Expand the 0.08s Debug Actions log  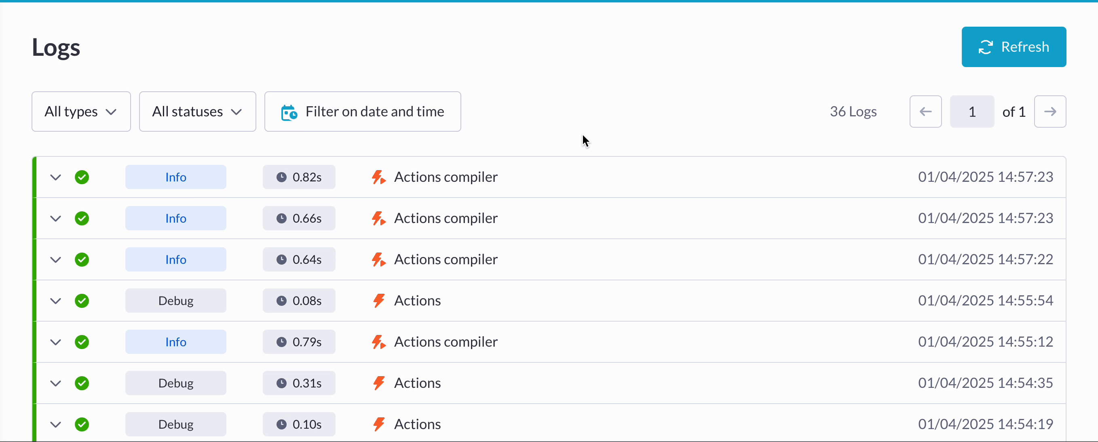point(55,301)
